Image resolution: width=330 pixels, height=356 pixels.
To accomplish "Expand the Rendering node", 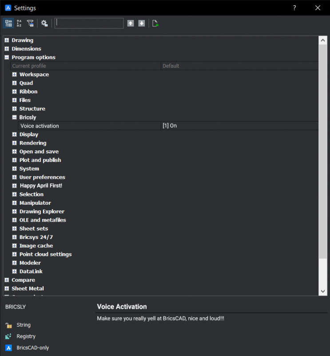I will coord(14,143).
